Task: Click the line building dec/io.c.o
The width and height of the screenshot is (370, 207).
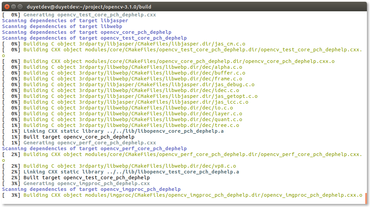Action: [x=118, y=108]
